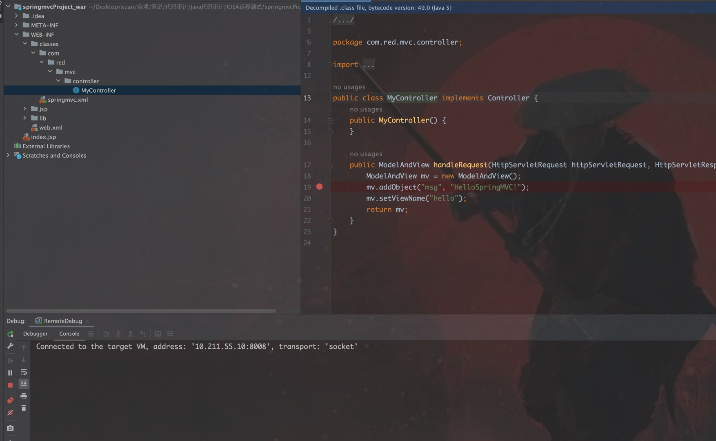This screenshot has height=441, width=716.
Task: Click the Step Over icon
Action: click(x=106, y=334)
